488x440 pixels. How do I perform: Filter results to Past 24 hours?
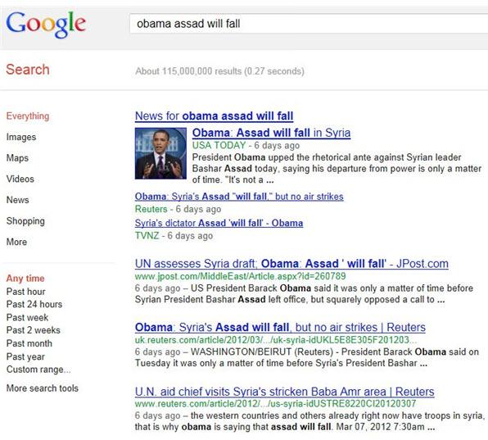pos(34,304)
